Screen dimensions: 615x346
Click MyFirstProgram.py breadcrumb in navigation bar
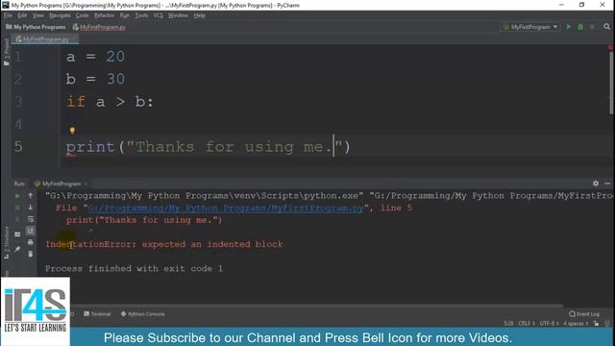tap(99, 27)
